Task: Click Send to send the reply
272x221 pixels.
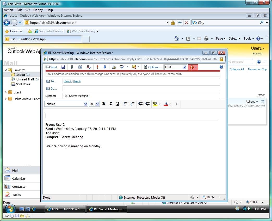Action: (x=51, y=67)
